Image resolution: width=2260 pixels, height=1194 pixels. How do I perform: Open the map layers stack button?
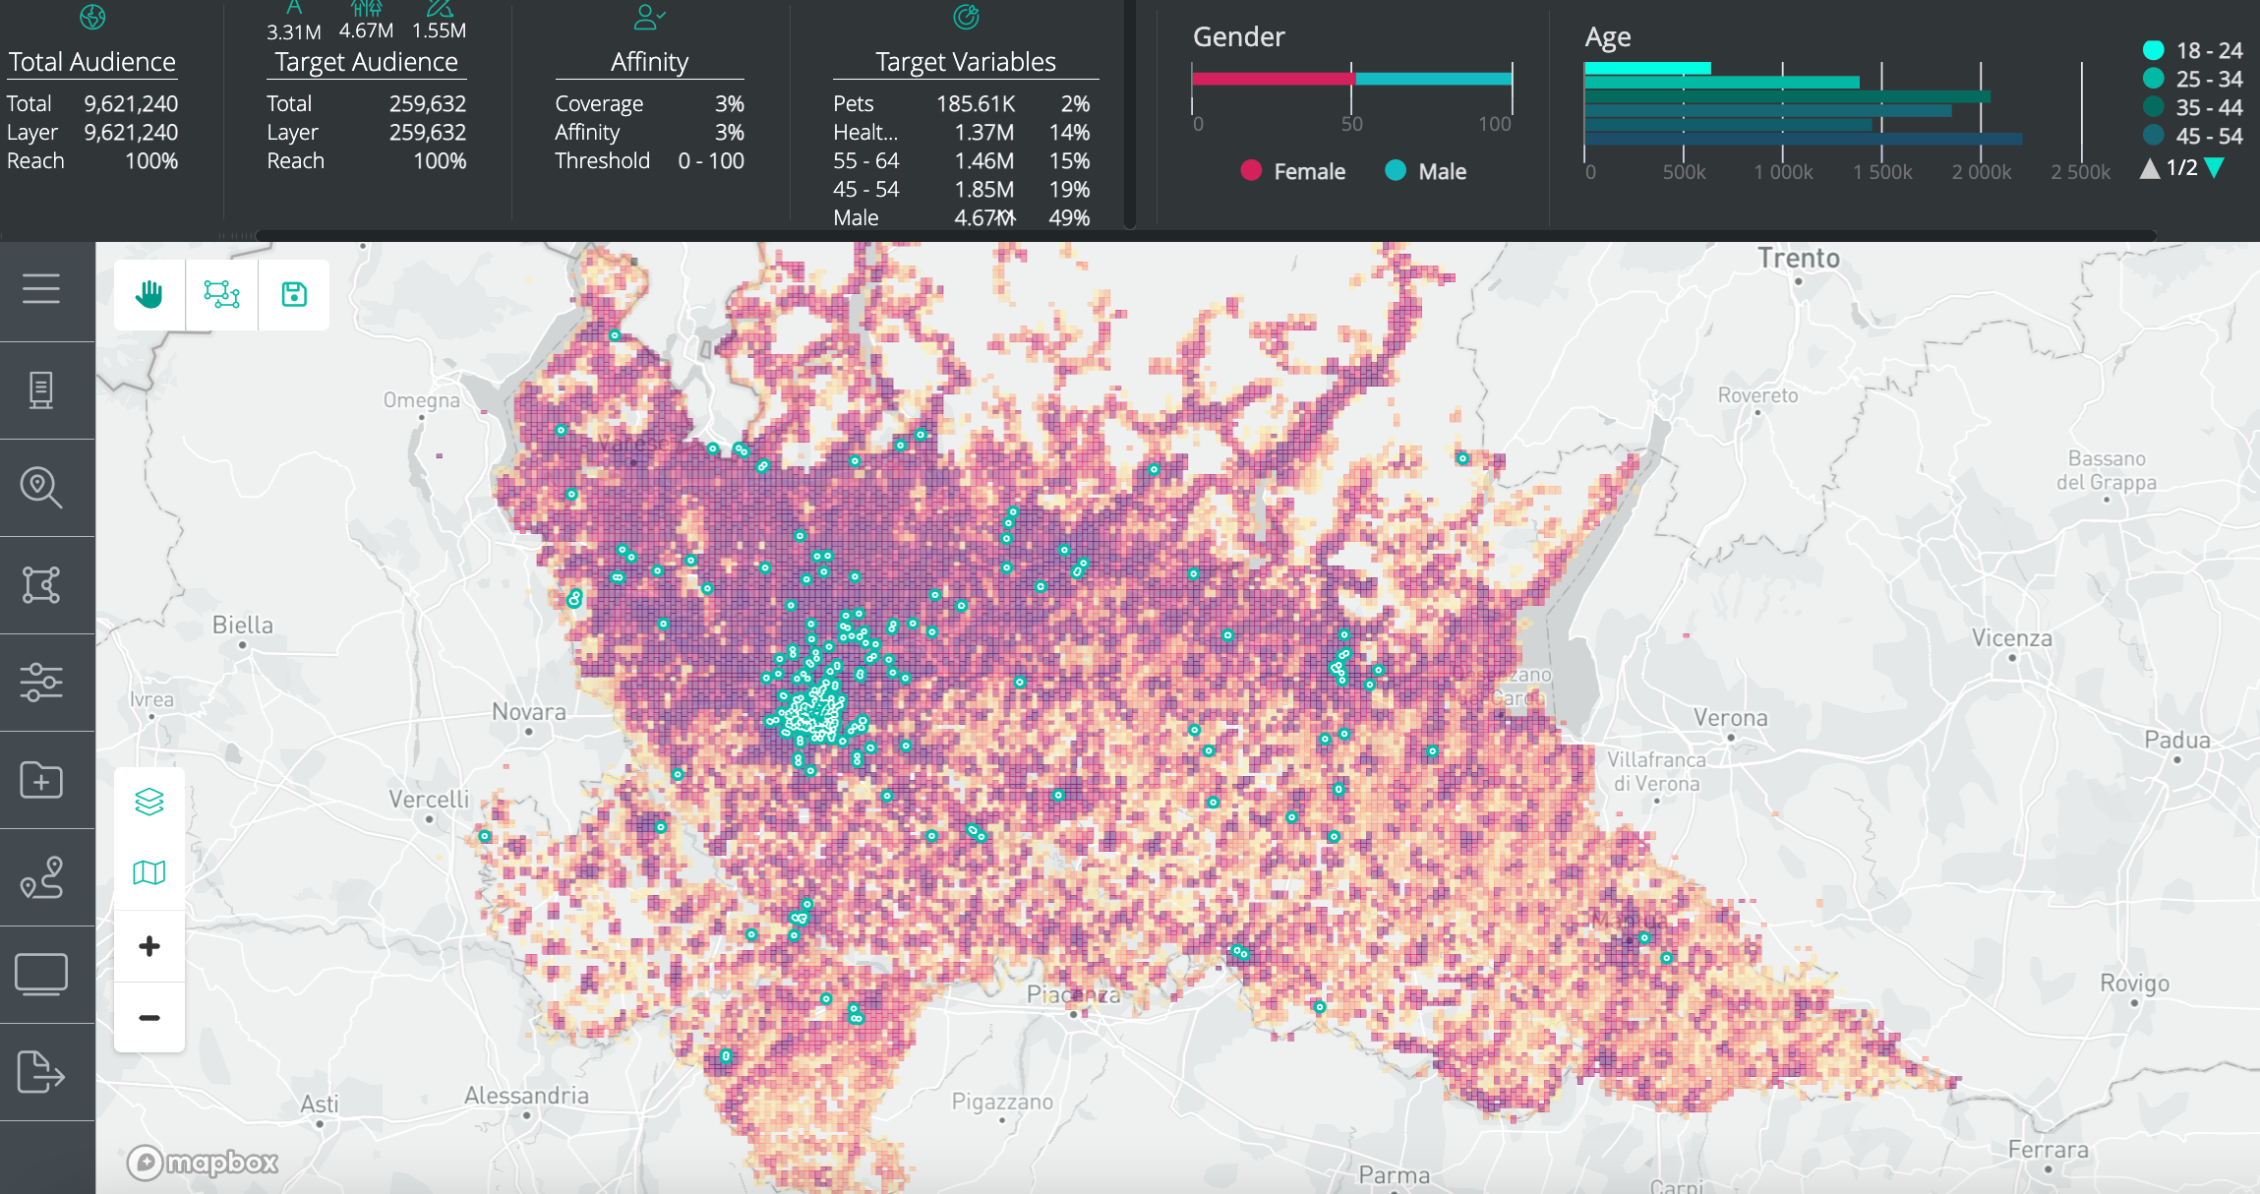[x=149, y=802]
